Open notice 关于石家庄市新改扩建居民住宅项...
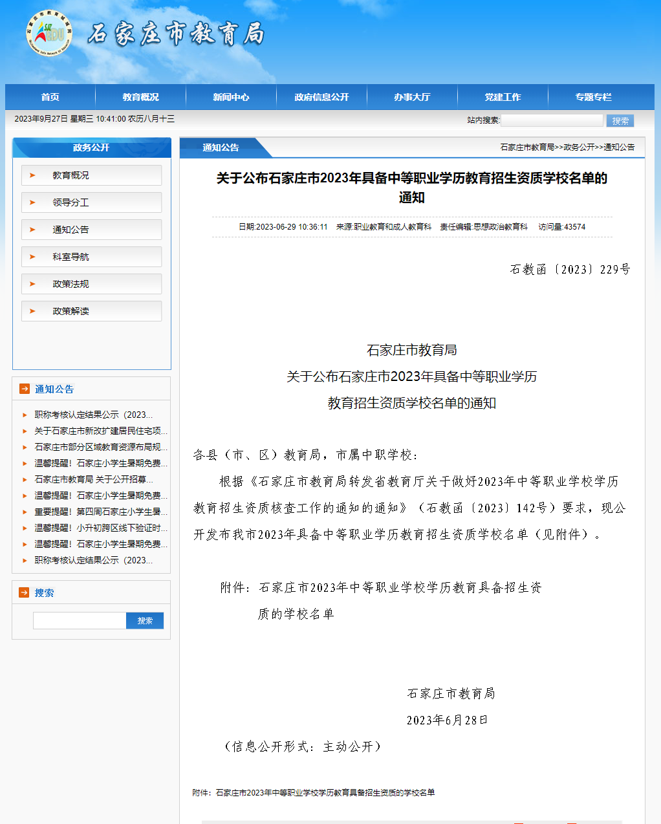Viewport: 661px width, 824px height. (x=101, y=431)
